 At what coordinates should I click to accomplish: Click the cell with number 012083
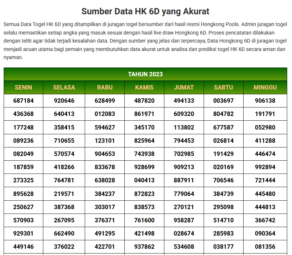105,114
